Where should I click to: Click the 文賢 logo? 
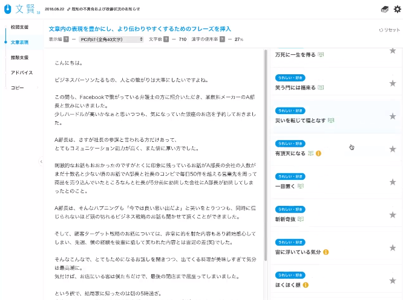tap(22, 9)
